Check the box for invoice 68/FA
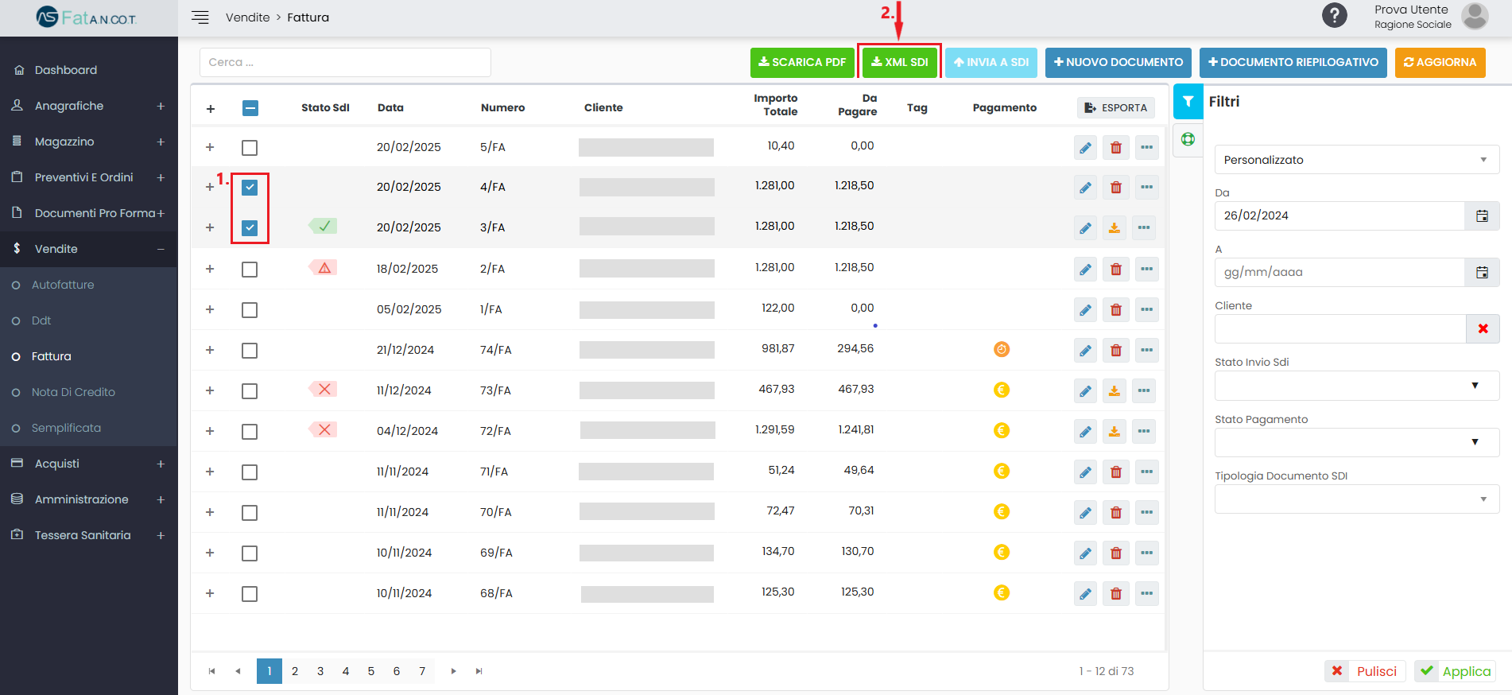 [x=250, y=594]
